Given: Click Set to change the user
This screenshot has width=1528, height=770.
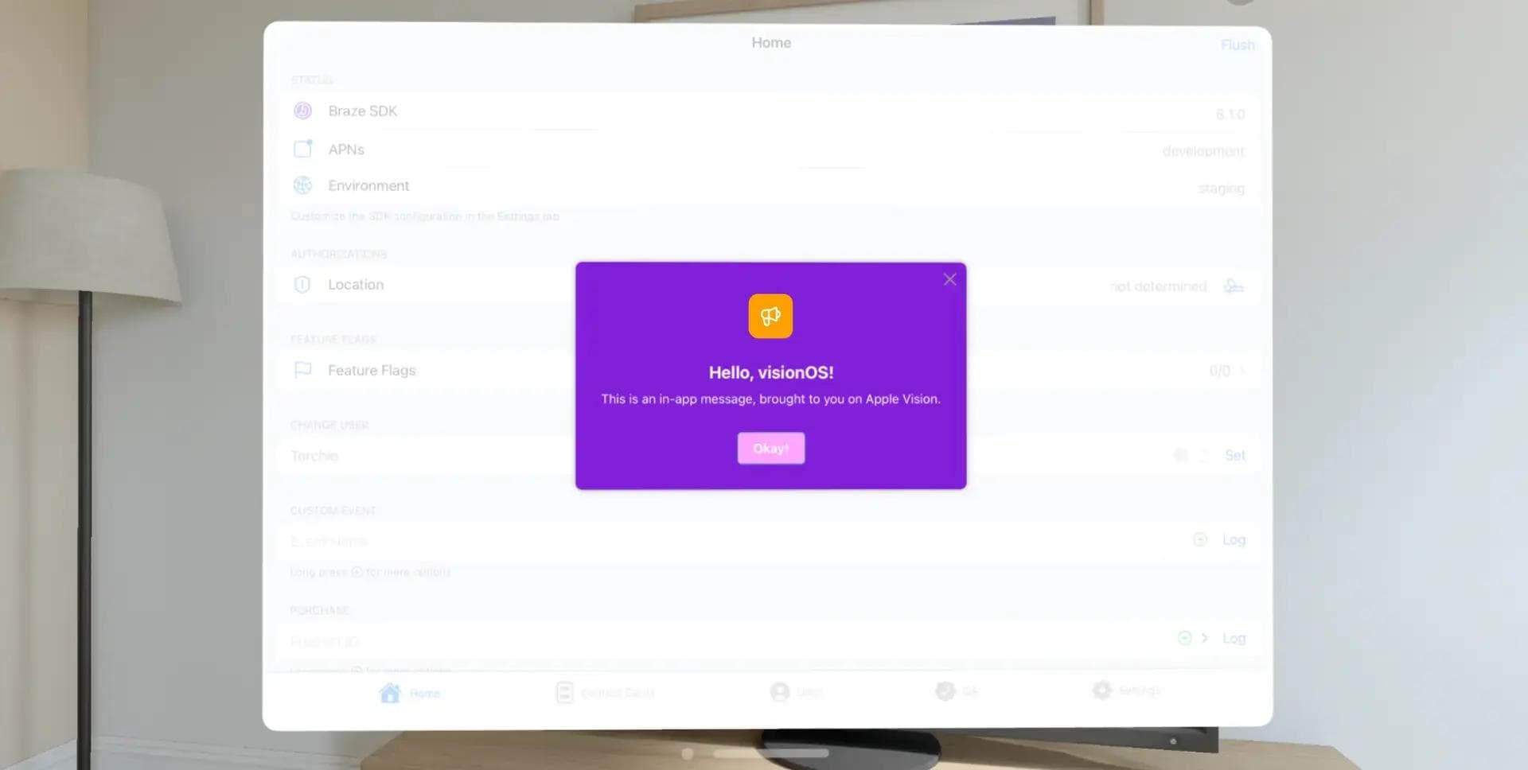Looking at the screenshot, I should tap(1234, 455).
